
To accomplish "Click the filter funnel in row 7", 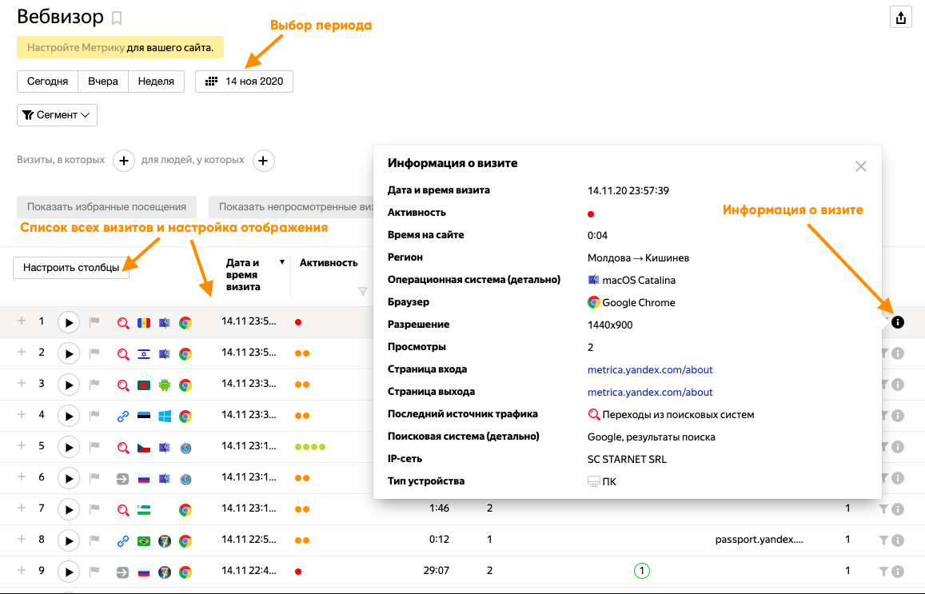I will click(x=883, y=509).
